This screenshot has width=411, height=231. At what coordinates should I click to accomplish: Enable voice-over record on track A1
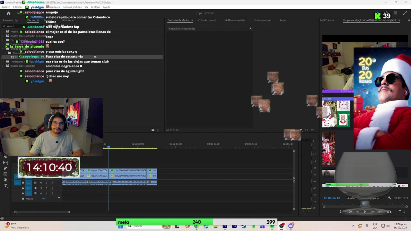52,183
